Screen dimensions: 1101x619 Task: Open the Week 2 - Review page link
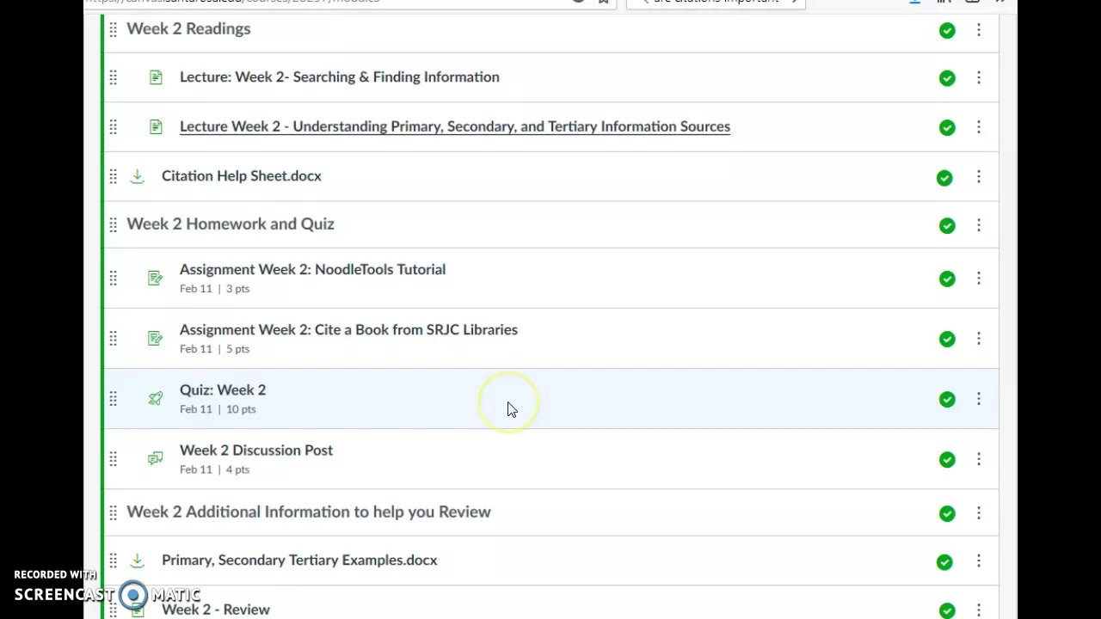pos(215,609)
